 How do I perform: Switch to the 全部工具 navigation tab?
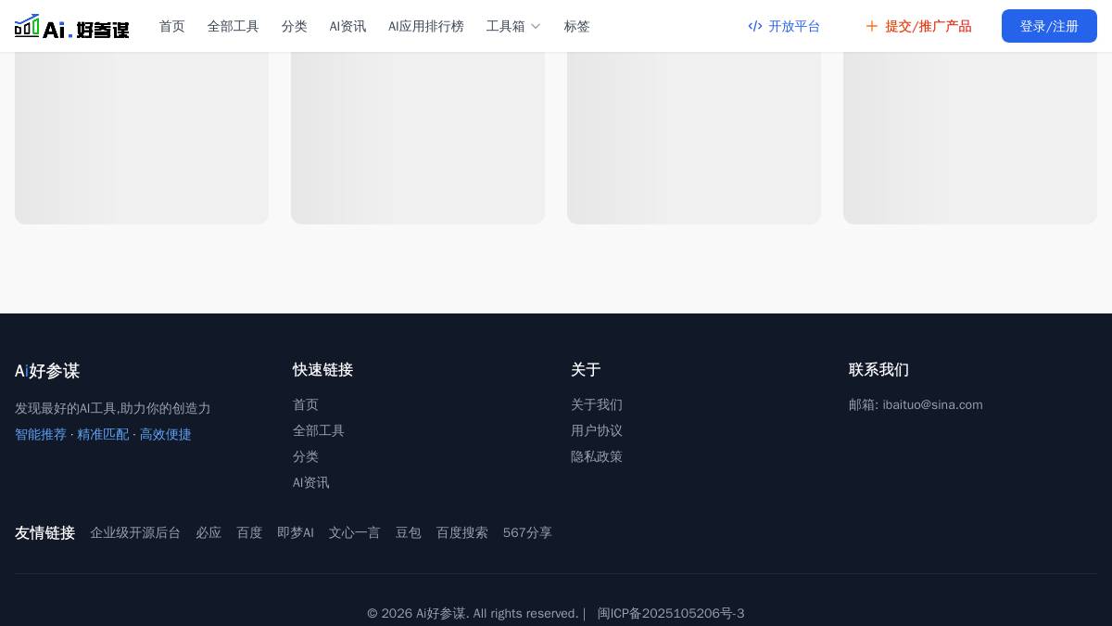(x=233, y=26)
